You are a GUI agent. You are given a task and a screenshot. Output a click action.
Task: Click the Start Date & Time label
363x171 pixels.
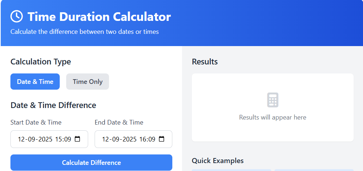(x=36, y=122)
